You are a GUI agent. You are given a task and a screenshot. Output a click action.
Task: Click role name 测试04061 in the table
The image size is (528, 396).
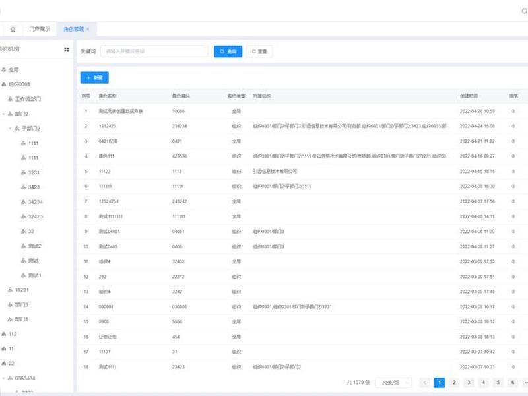109,232
